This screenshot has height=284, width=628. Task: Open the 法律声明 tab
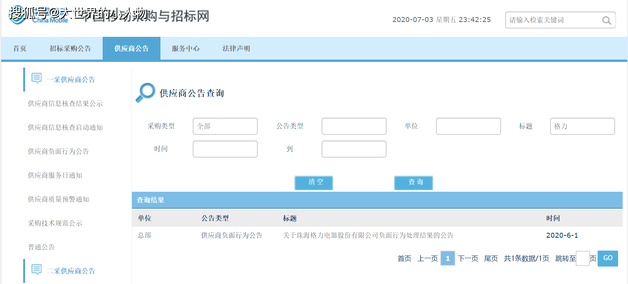tap(236, 49)
